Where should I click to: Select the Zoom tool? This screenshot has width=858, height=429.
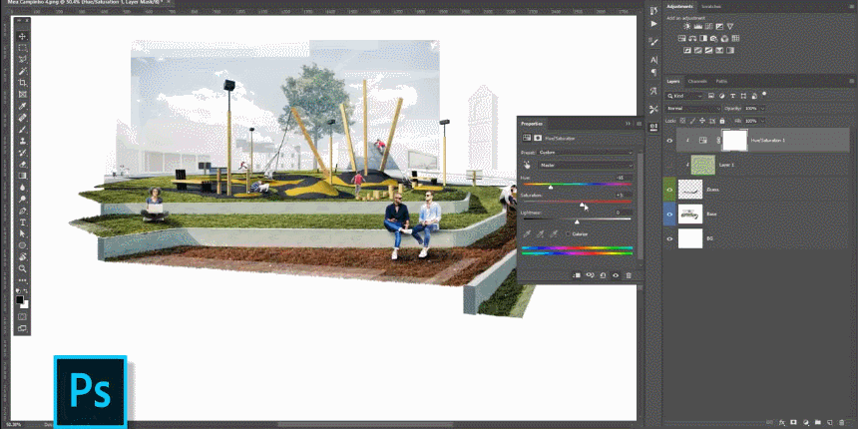(22, 268)
